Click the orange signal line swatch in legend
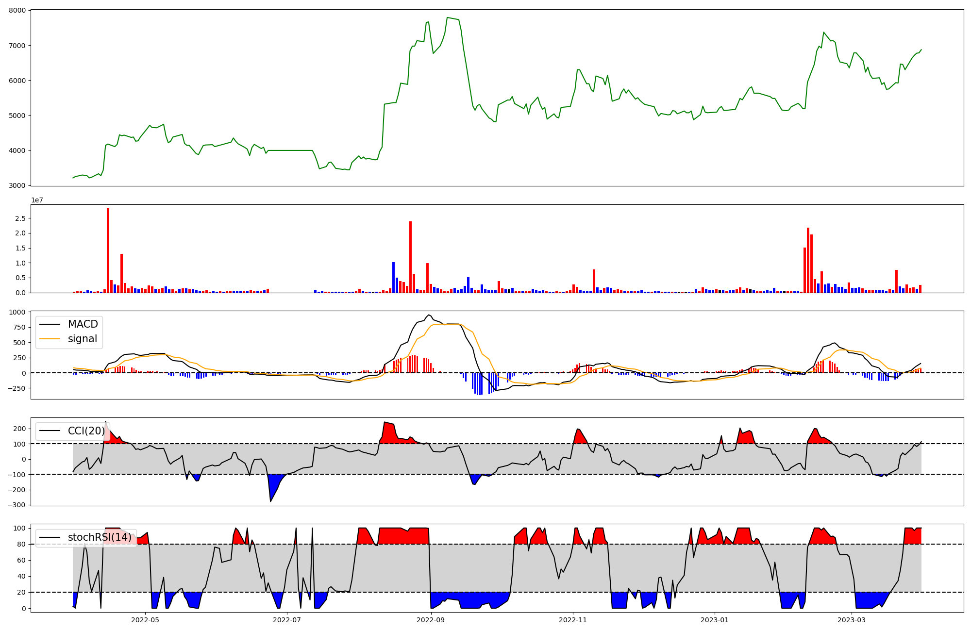The width and height of the screenshot is (971, 631). click(50, 339)
